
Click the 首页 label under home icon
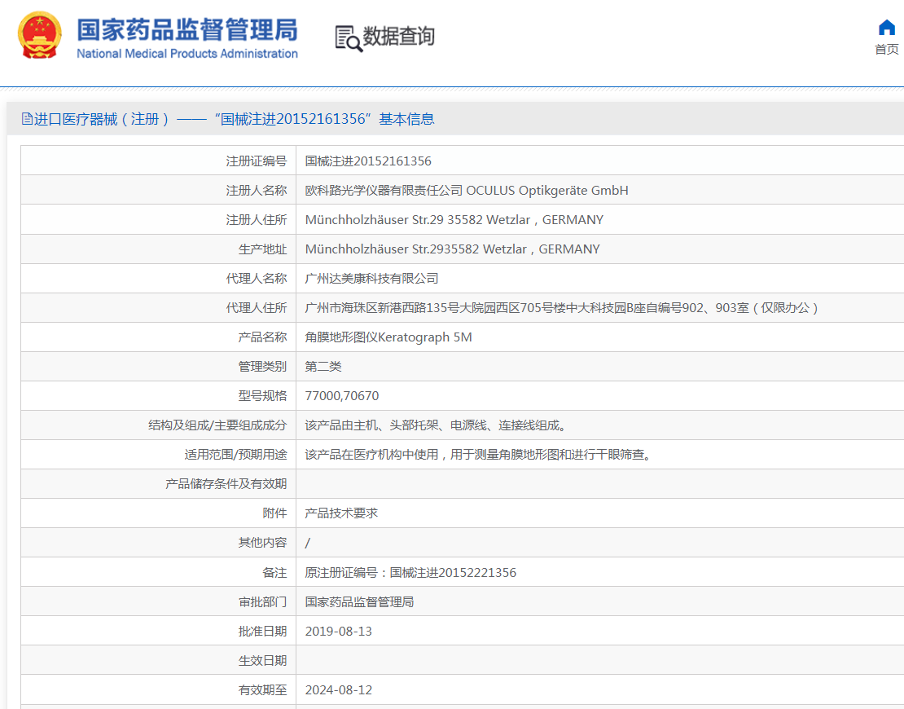(887, 50)
